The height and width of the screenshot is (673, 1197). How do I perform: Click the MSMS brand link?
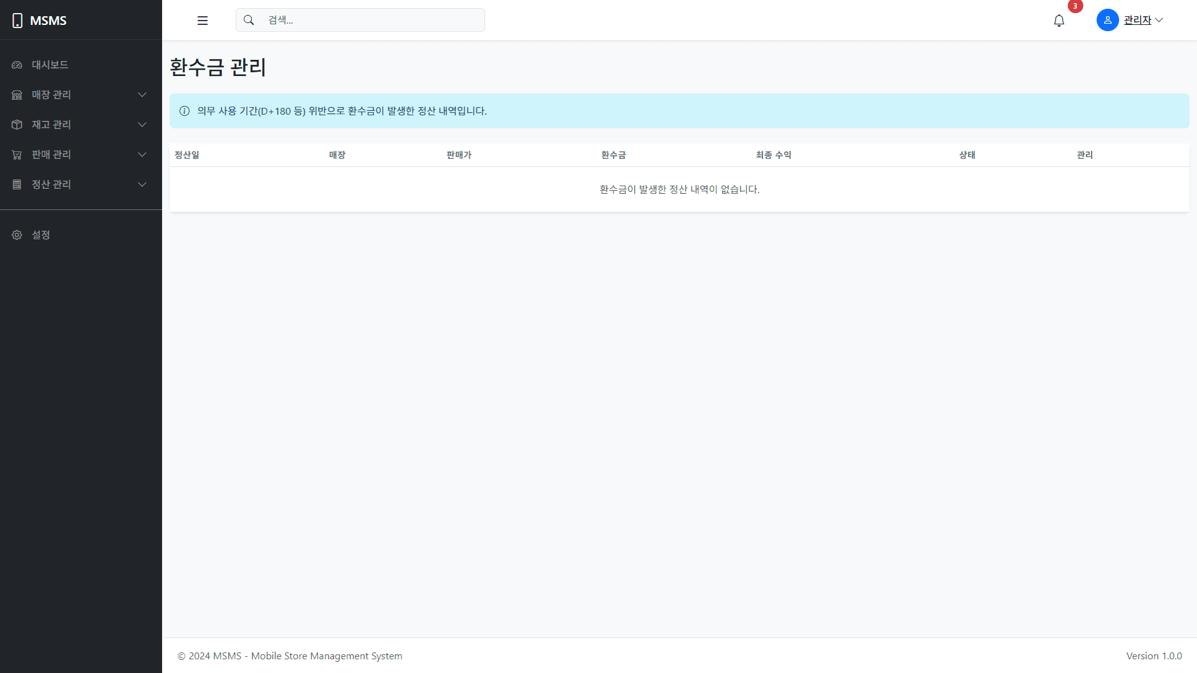(x=48, y=21)
